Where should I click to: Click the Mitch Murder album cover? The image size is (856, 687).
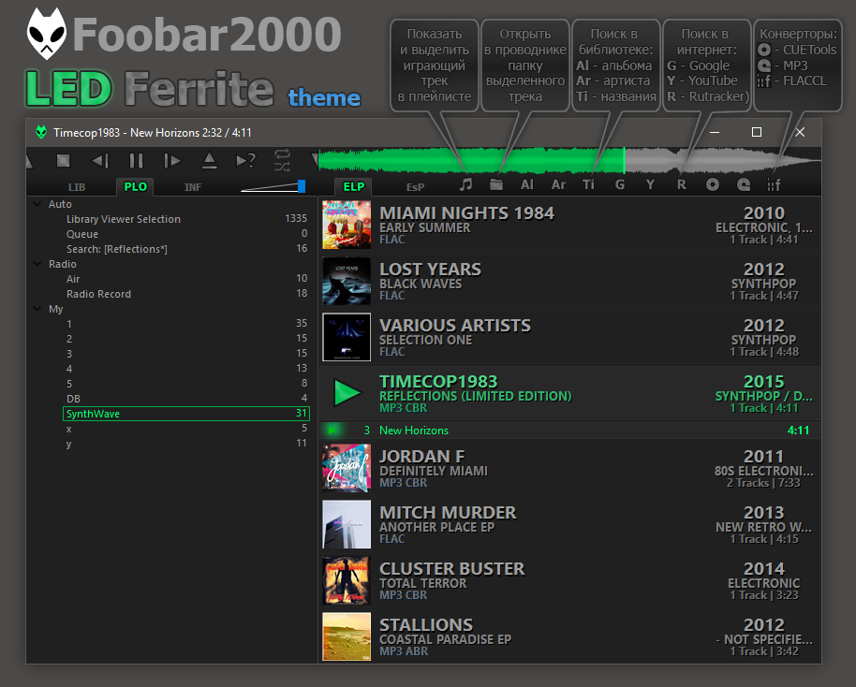[x=347, y=524]
